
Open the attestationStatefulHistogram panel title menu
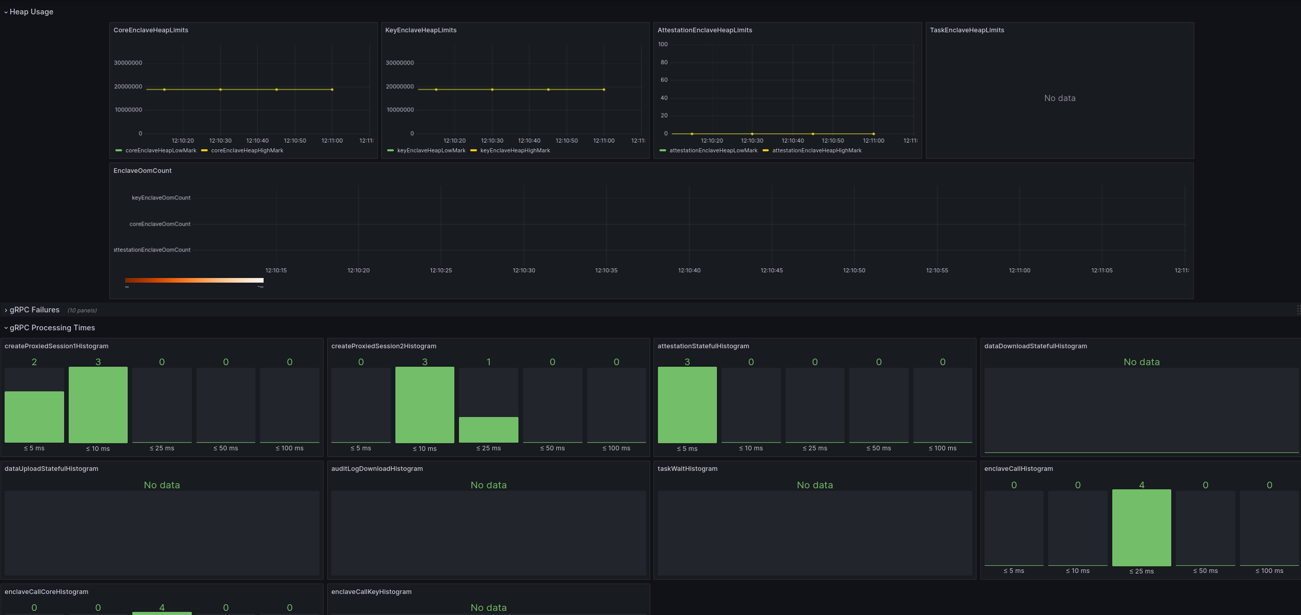703,346
